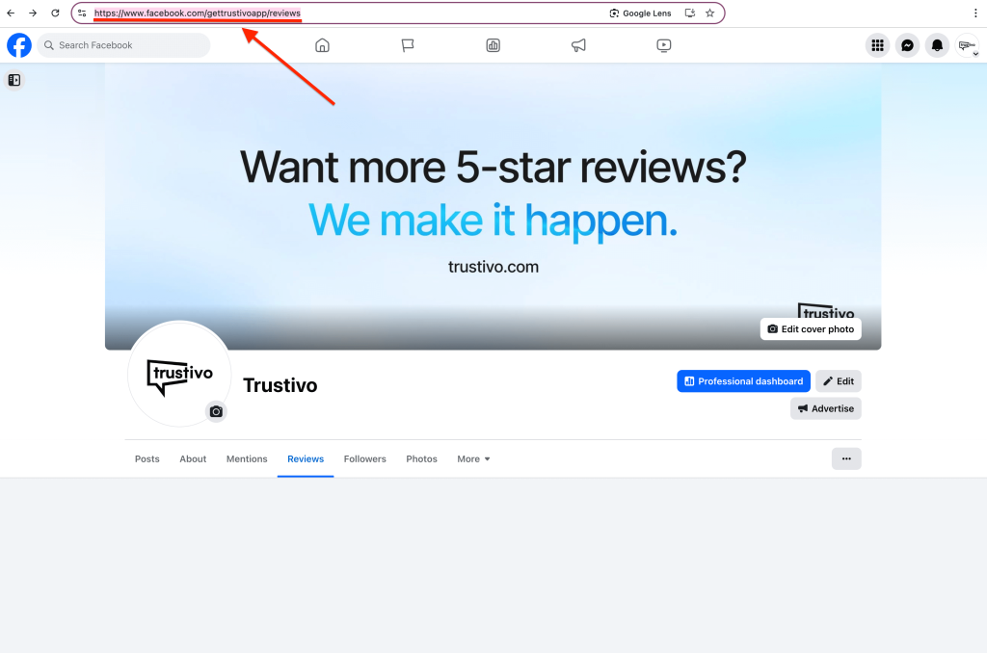987x653 pixels.
Task: Open the Home feed icon
Action: click(x=323, y=45)
